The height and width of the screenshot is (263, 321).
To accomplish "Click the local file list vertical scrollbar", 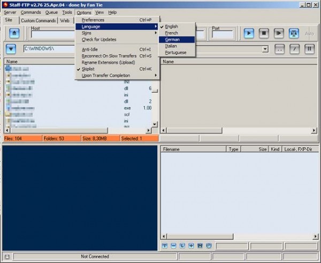I will coord(155,96).
